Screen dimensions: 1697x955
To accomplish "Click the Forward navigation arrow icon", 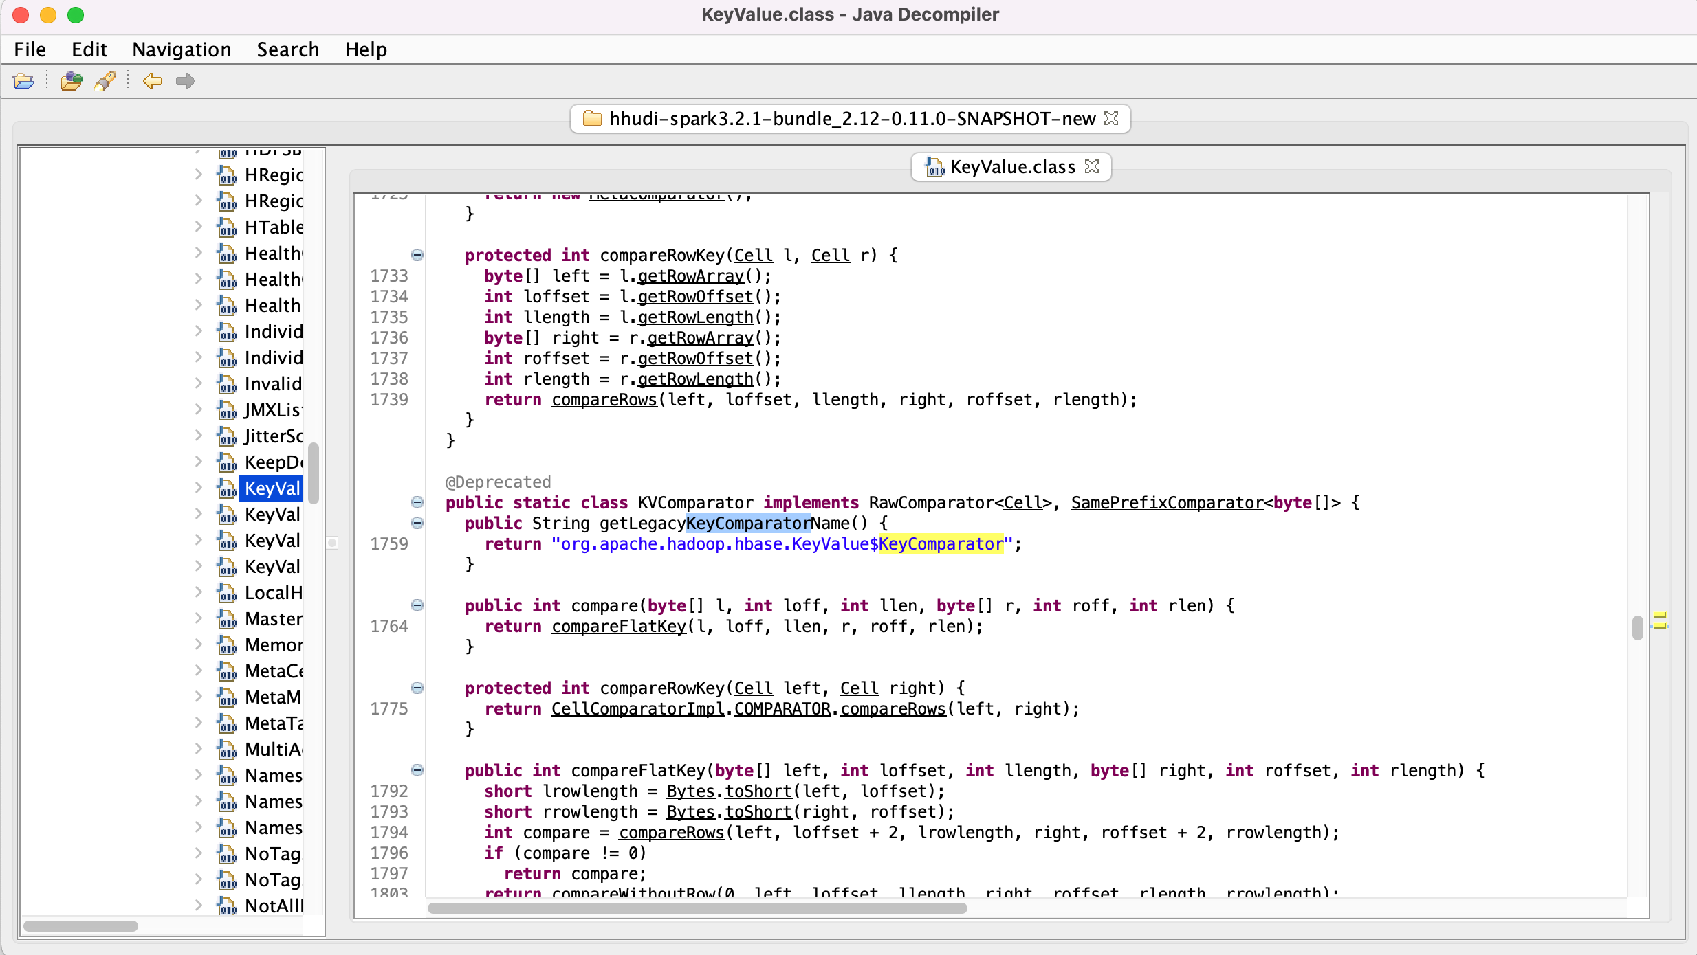I will tap(185, 81).
